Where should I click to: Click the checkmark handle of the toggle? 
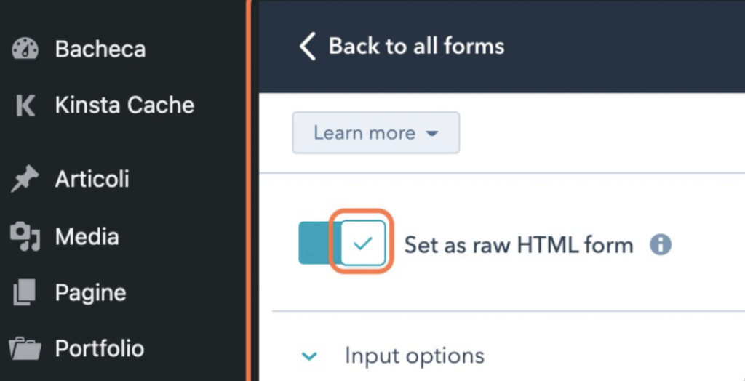362,243
